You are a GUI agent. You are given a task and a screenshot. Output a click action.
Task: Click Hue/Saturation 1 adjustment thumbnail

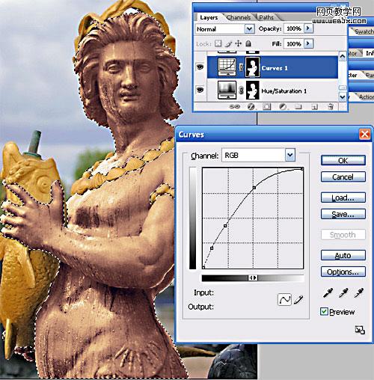(227, 90)
